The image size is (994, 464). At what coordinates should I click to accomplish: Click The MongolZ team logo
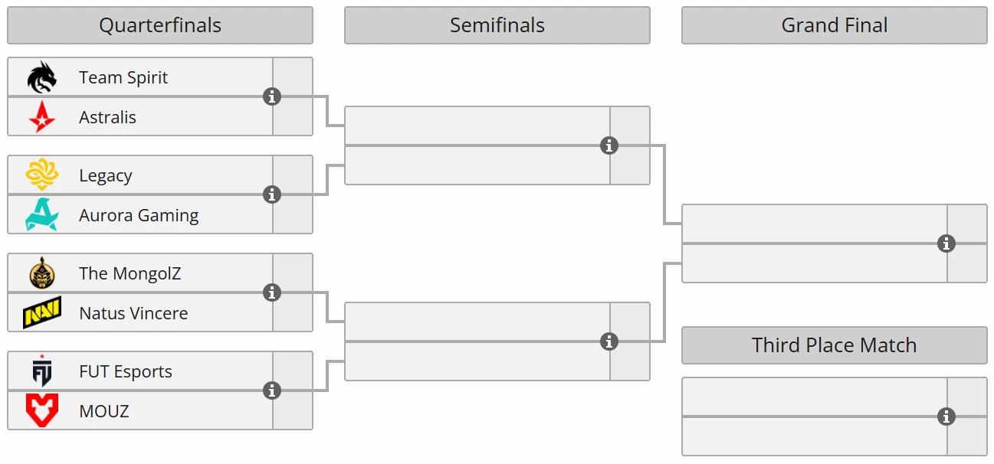[x=42, y=273]
